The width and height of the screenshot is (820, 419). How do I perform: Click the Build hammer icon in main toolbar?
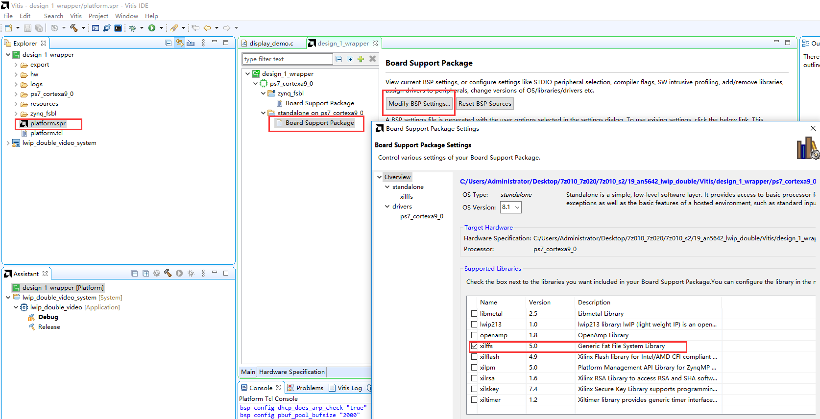point(74,28)
